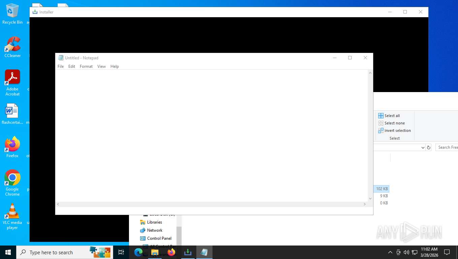Maximize the Notepad window

tap(350, 58)
